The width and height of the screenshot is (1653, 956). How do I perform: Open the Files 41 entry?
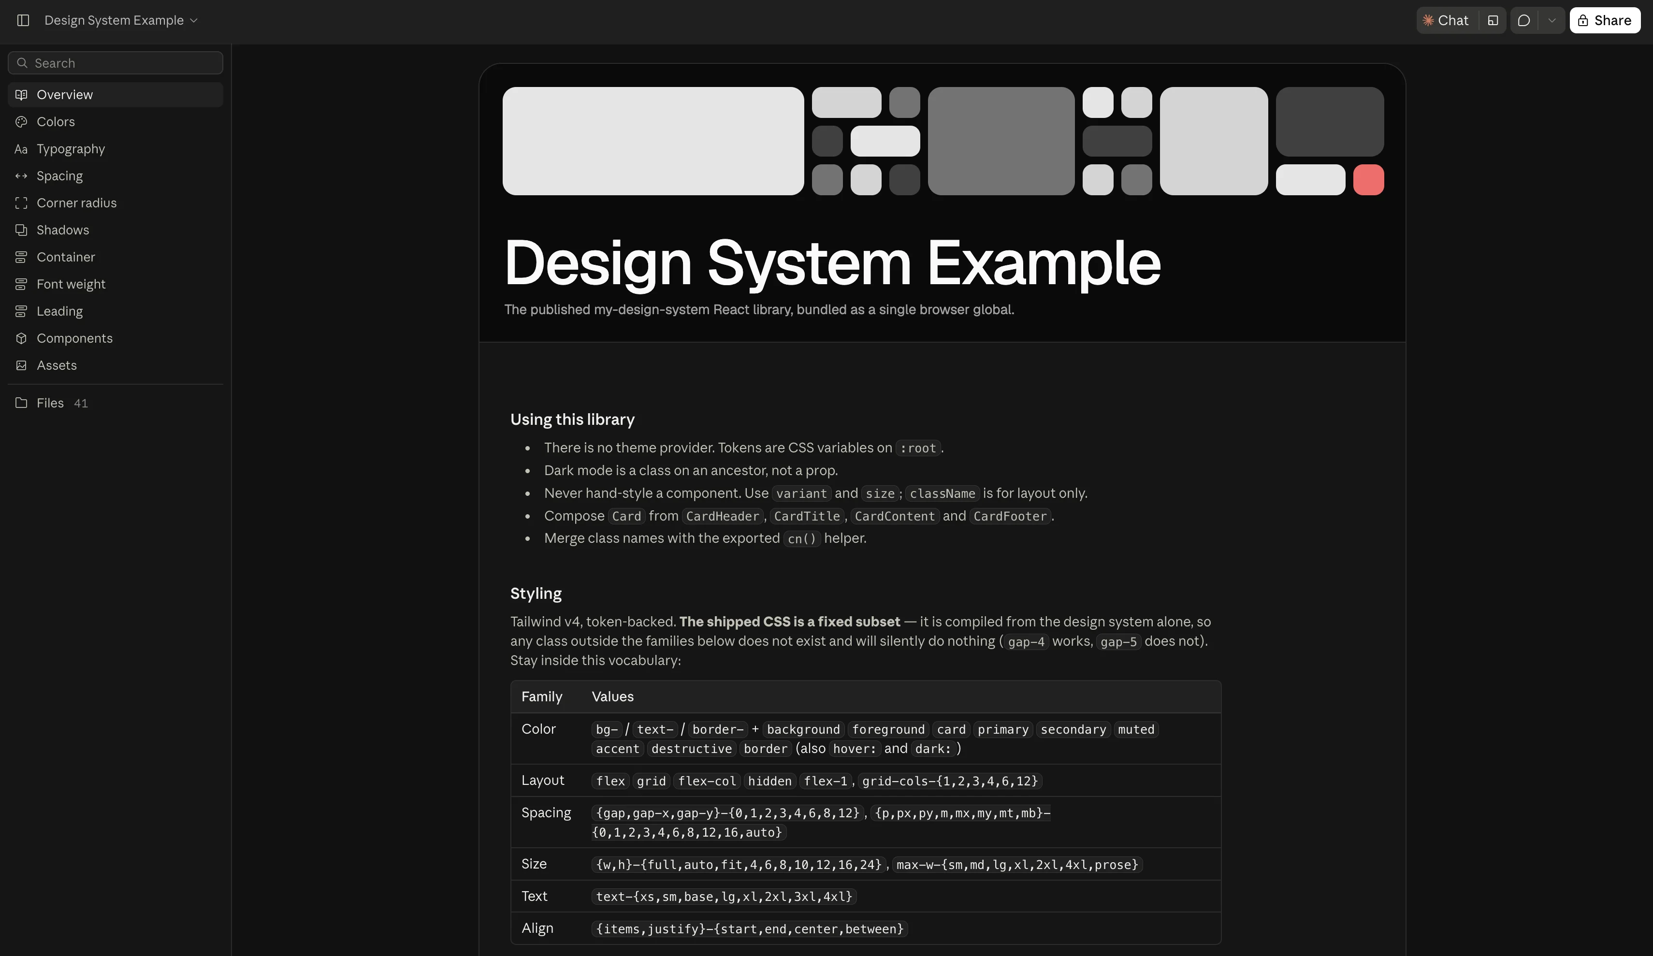pos(116,403)
